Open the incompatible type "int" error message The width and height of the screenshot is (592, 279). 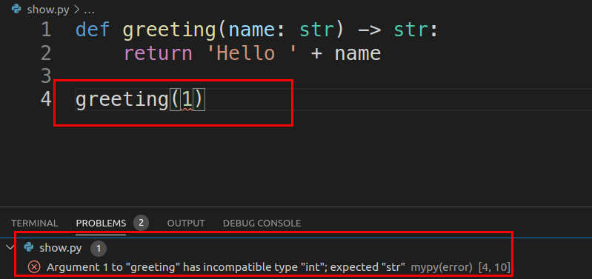coord(226,267)
